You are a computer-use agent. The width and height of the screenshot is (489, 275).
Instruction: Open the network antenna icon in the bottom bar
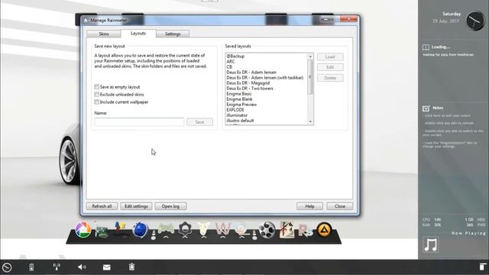57,267
